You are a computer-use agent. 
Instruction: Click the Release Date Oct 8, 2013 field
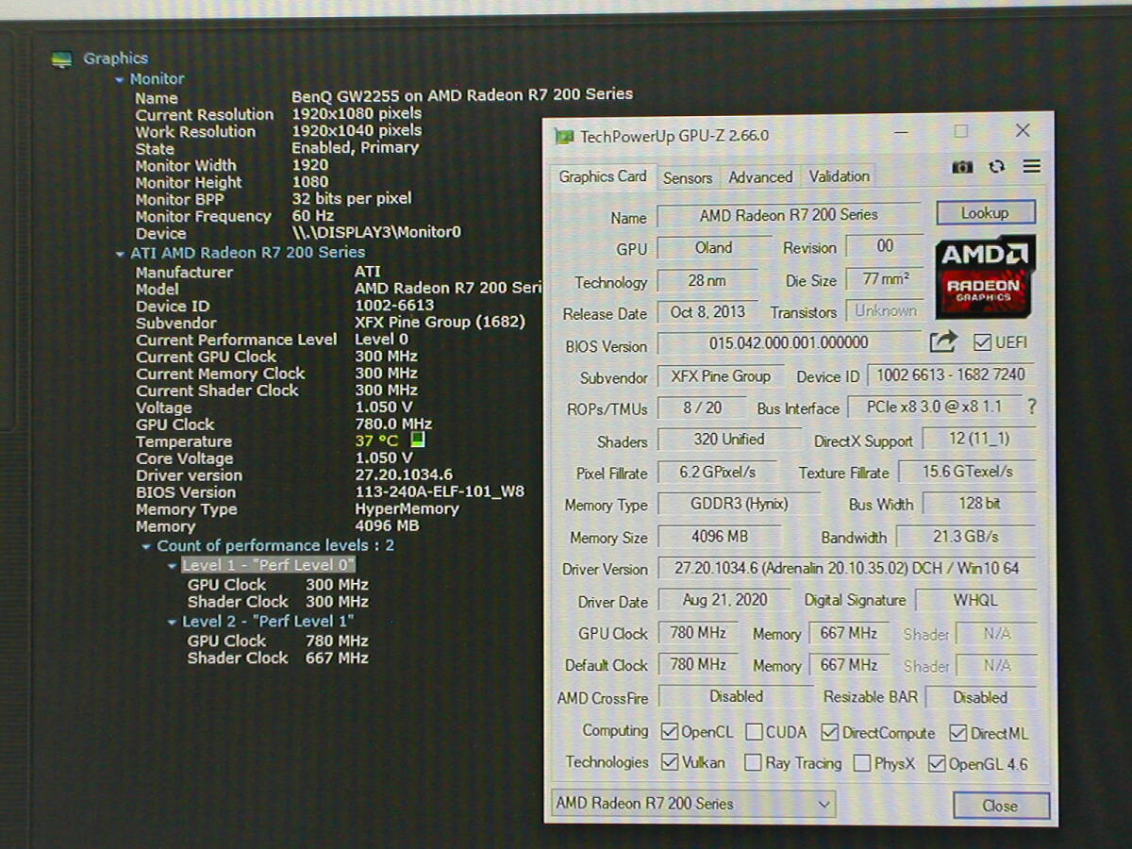pos(708,311)
